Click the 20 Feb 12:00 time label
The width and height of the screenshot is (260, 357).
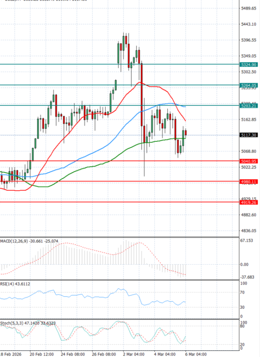[x=42, y=354]
